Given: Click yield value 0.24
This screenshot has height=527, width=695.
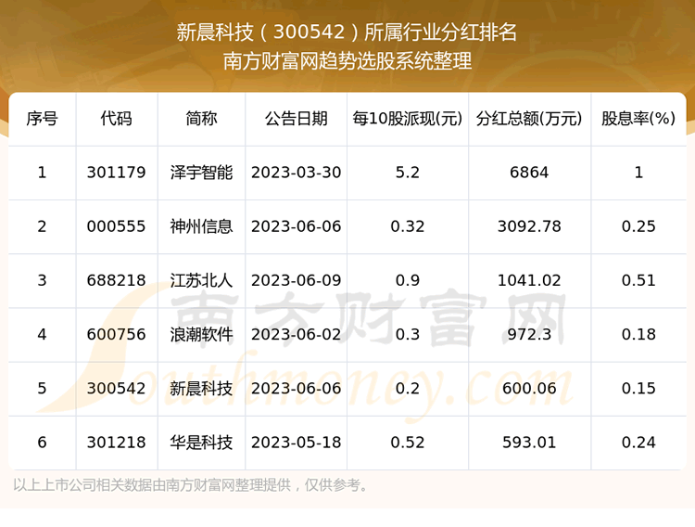Looking at the screenshot, I should coord(638,443).
